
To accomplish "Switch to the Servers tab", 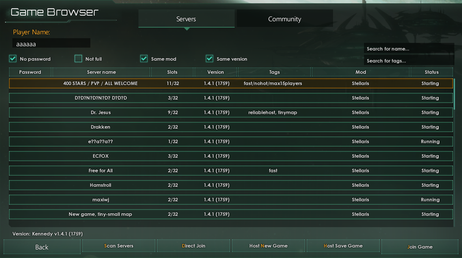I will tap(186, 19).
